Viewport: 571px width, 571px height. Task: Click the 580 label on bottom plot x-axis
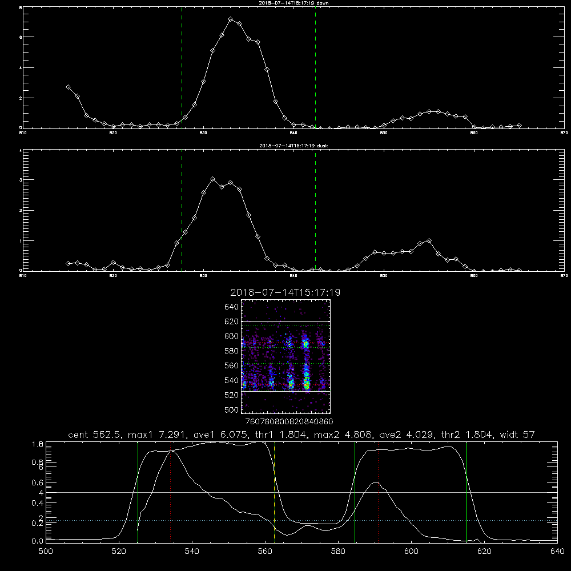(x=338, y=552)
